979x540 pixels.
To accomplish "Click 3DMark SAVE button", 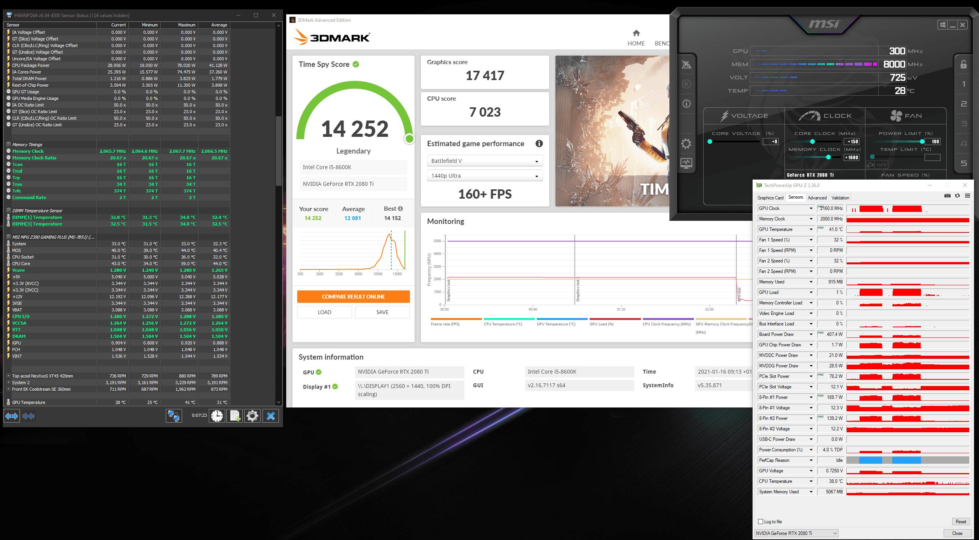I will [382, 312].
